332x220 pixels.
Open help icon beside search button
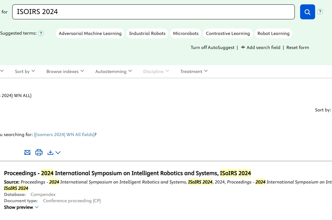[x=320, y=12]
